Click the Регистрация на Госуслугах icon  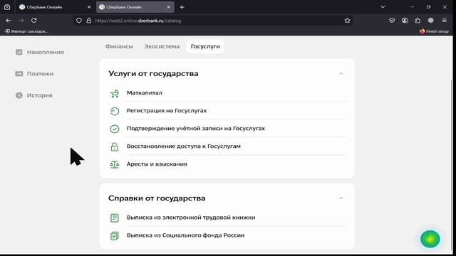point(115,111)
